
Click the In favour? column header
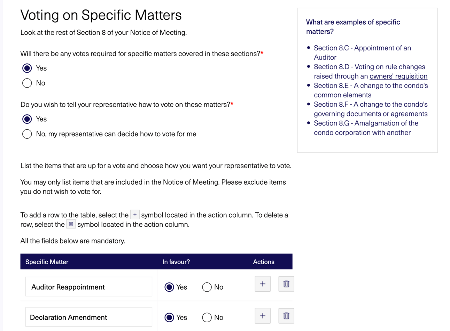(176, 262)
